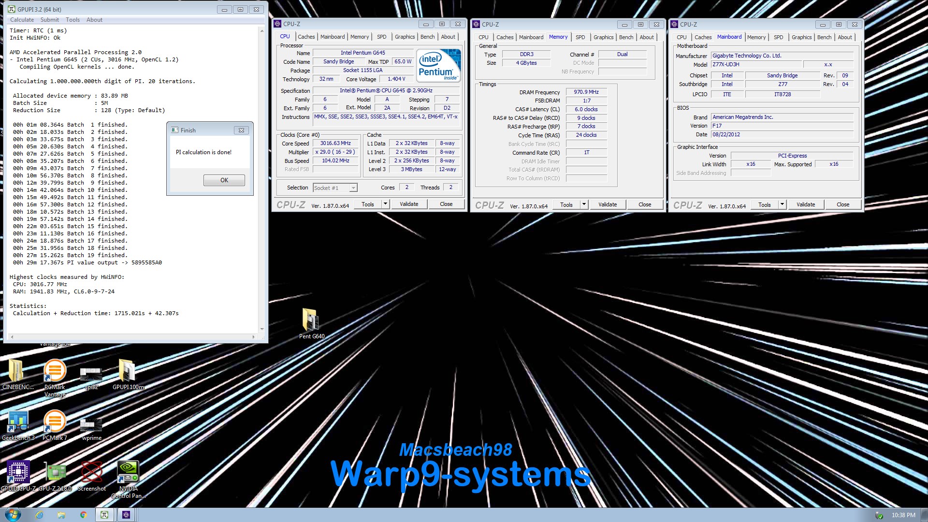
Task: Switch to GPUPI in the taskbar
Action: click(x=104, y=515)
